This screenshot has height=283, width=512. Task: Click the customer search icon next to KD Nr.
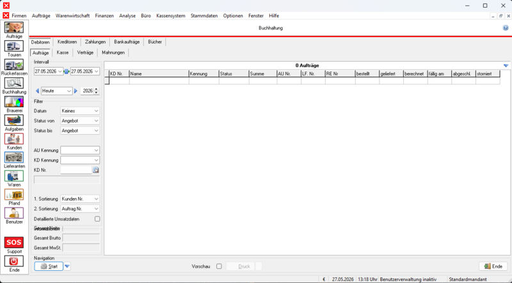95,170
